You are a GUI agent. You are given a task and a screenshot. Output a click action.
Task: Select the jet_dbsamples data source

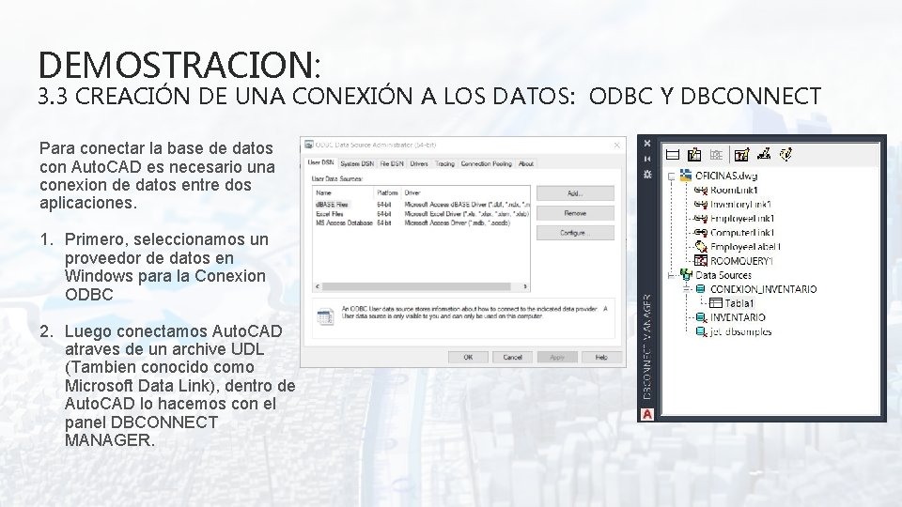[734, 331]
